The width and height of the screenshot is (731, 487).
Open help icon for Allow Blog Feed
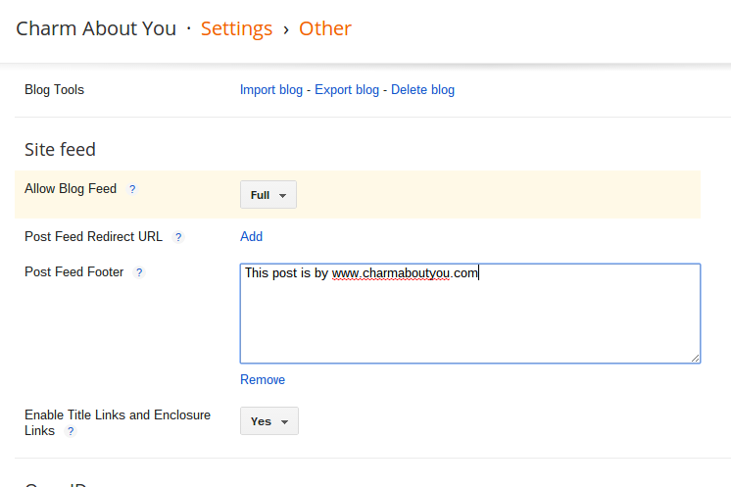(132, 189)
